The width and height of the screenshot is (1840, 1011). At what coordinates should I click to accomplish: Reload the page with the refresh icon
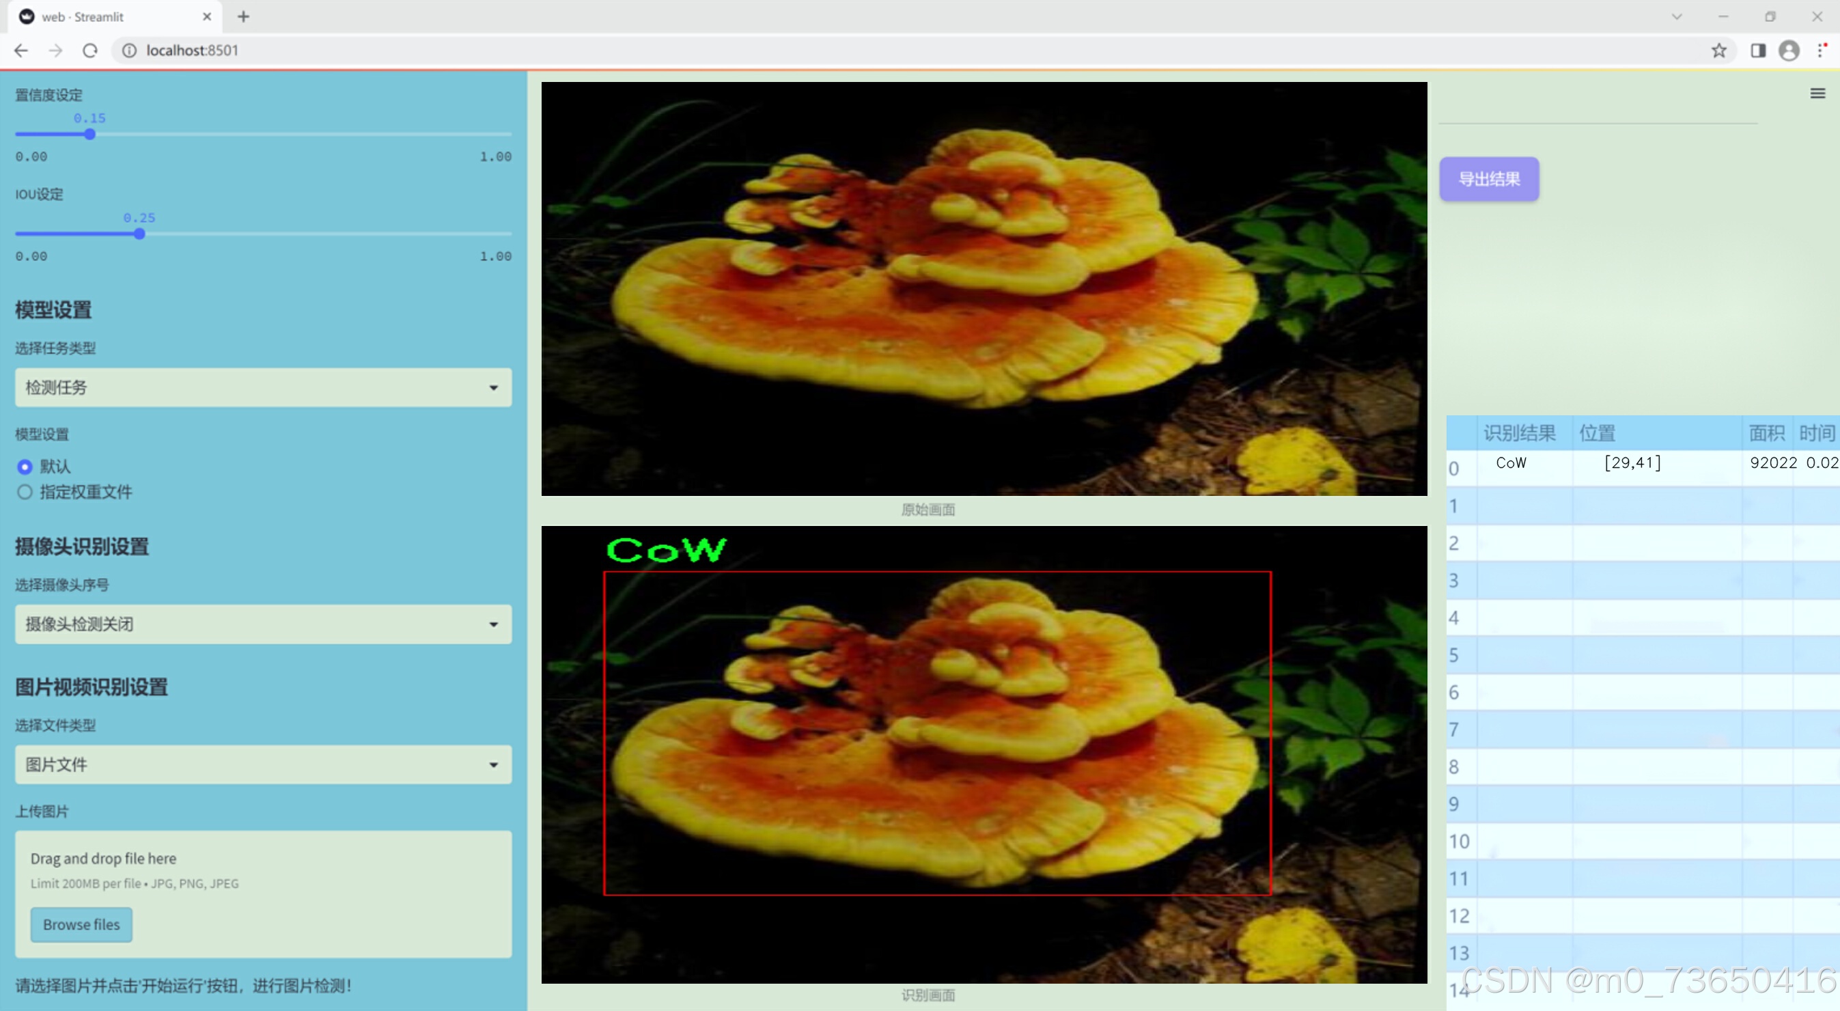pos(90,51)
